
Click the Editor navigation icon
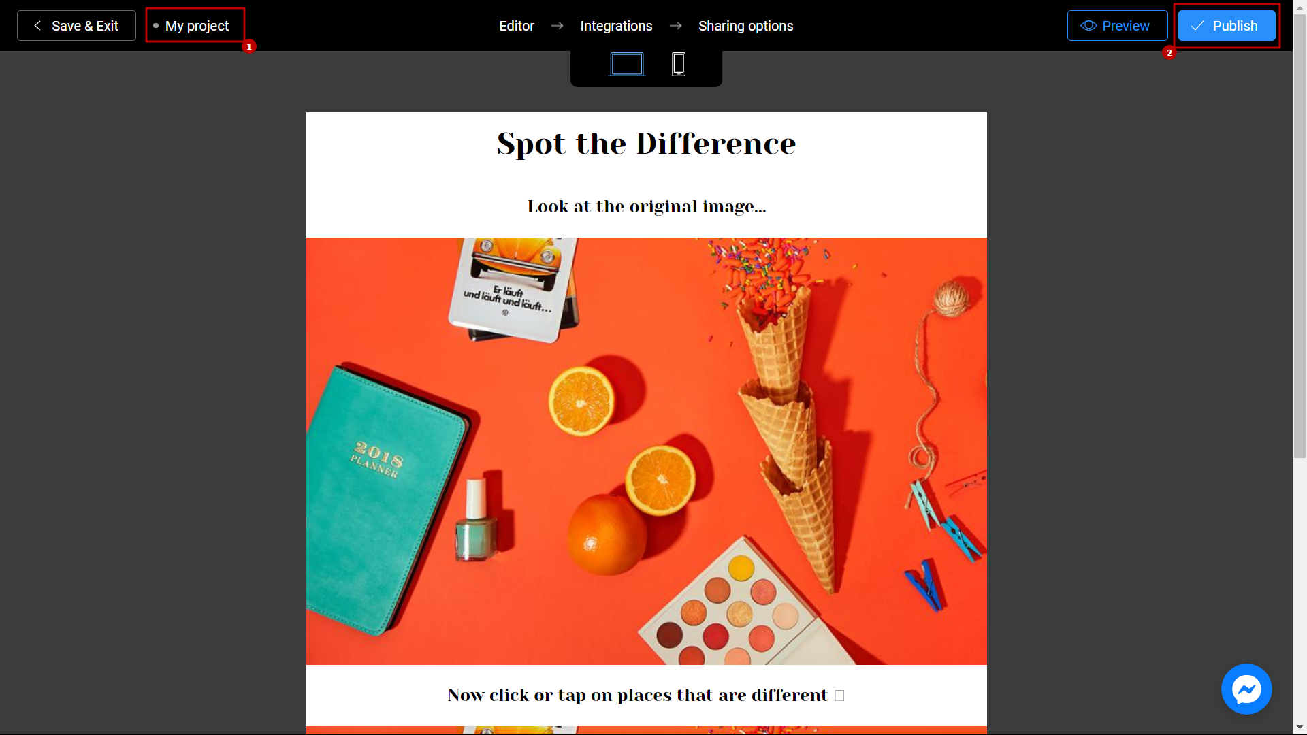[x=516, y=25]
